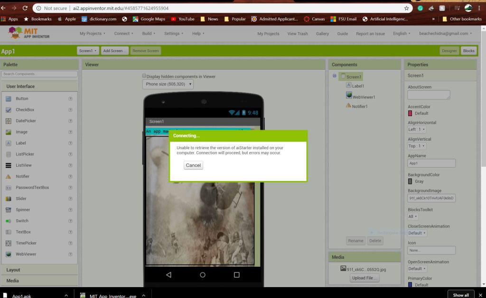Click the bookmark star icon in address bar
Image resolution: width=486 pixels, height=298 pixels.
pos(406,8)
